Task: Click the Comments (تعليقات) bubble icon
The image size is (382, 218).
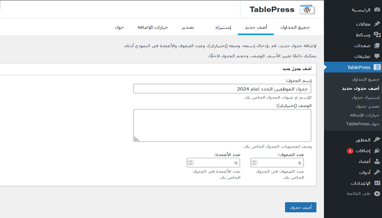Action: 377,56
